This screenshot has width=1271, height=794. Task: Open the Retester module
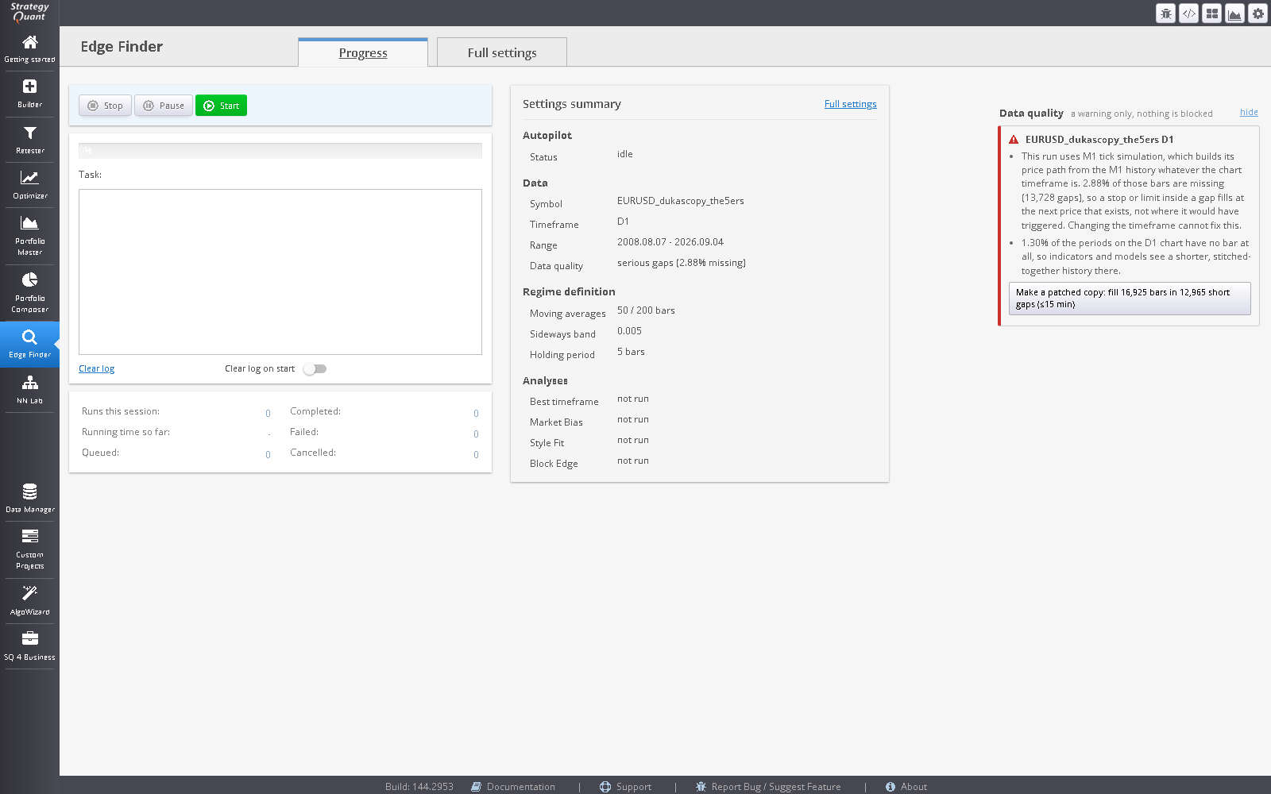tap(29, 140)
